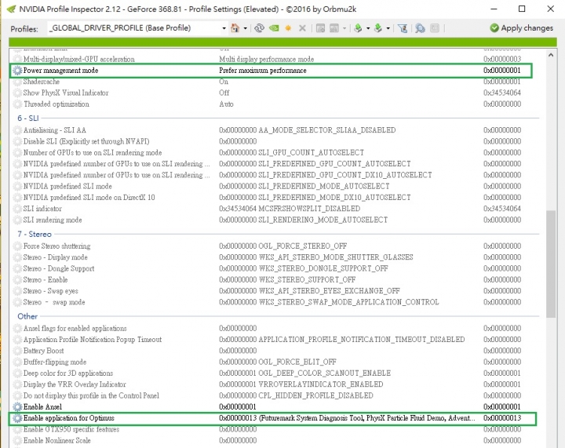Click the gear icon beside Threaded optimization
The image size is (565, 448).
(17, 104)
